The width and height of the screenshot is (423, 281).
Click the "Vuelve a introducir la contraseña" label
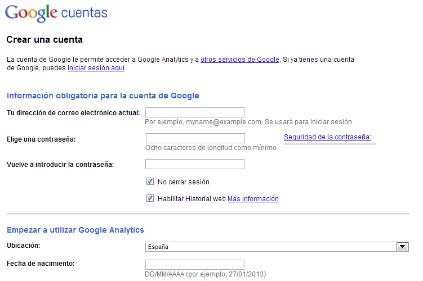(60, 165)
